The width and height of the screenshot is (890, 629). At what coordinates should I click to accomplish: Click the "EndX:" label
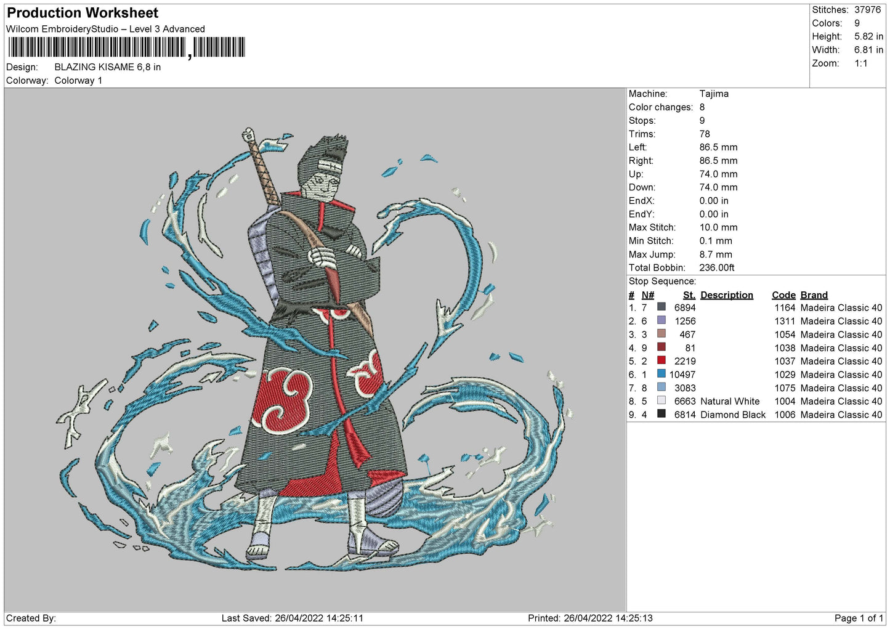coord(641,201)
